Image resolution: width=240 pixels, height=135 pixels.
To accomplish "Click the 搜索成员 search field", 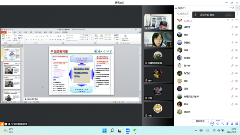I will [184, 13].
